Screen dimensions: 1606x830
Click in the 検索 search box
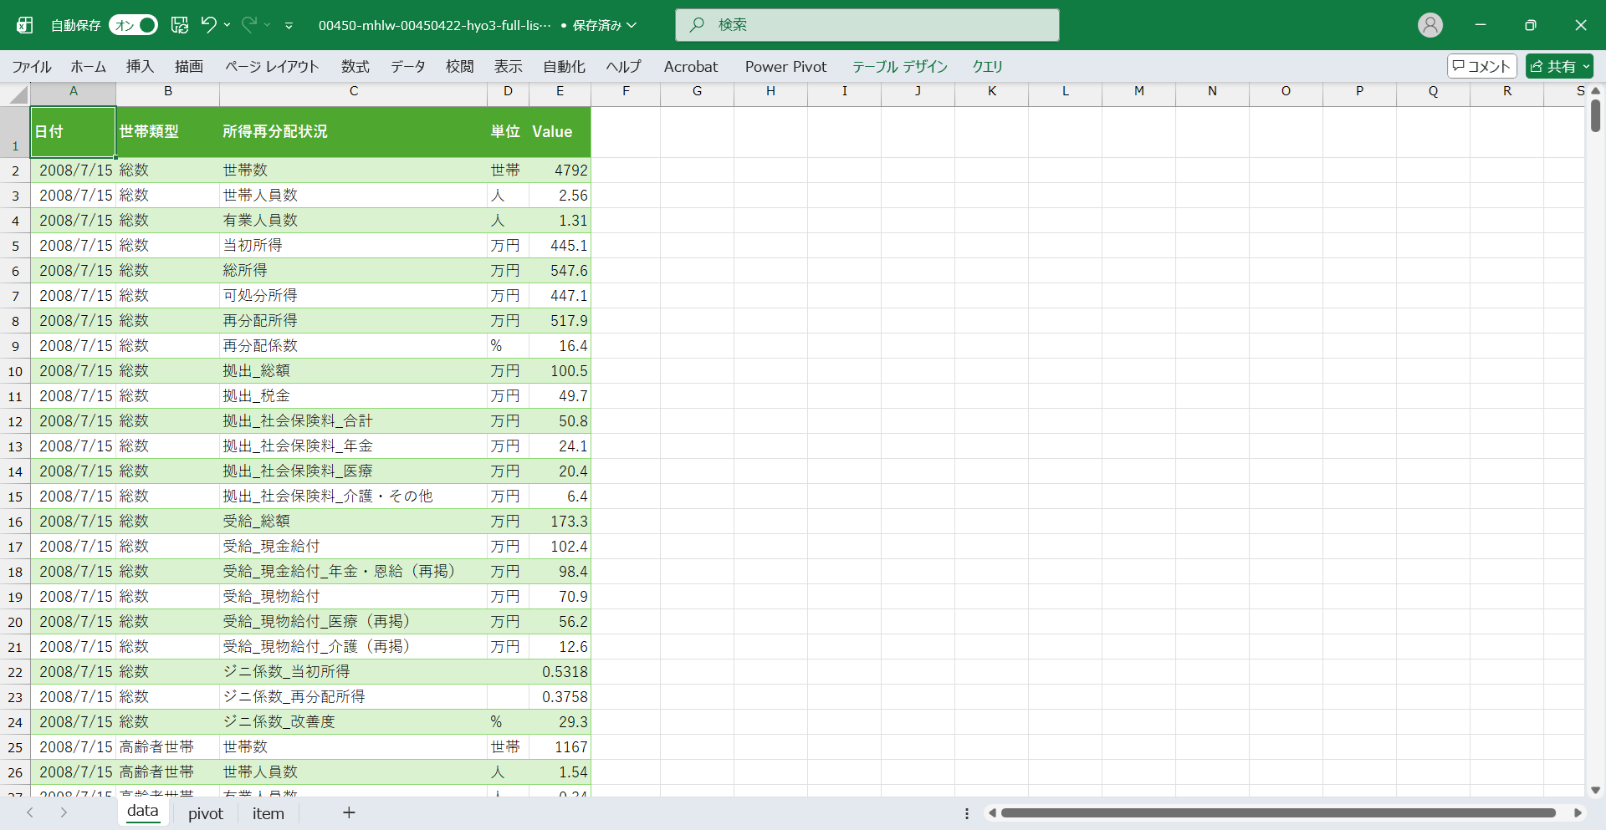(x=867, y=25)
